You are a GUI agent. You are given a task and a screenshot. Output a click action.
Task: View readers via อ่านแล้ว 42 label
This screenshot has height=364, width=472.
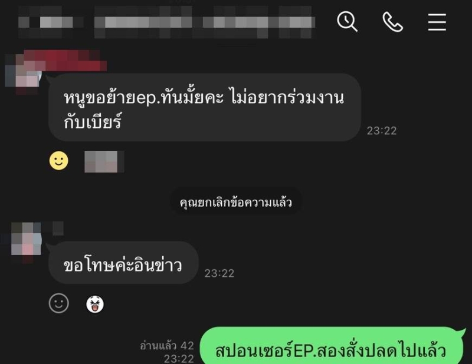tap(167, 346)
